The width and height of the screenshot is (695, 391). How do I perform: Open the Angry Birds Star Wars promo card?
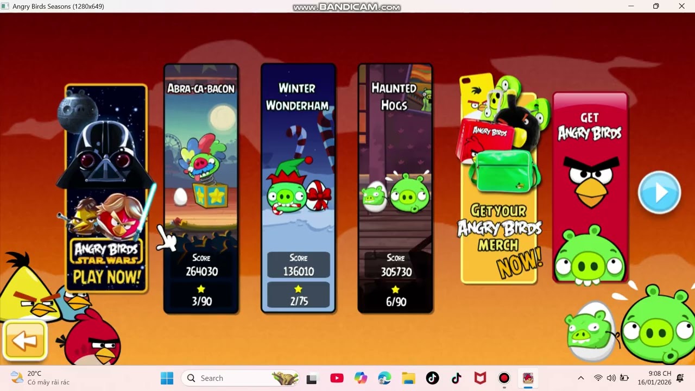click(106, 188)
